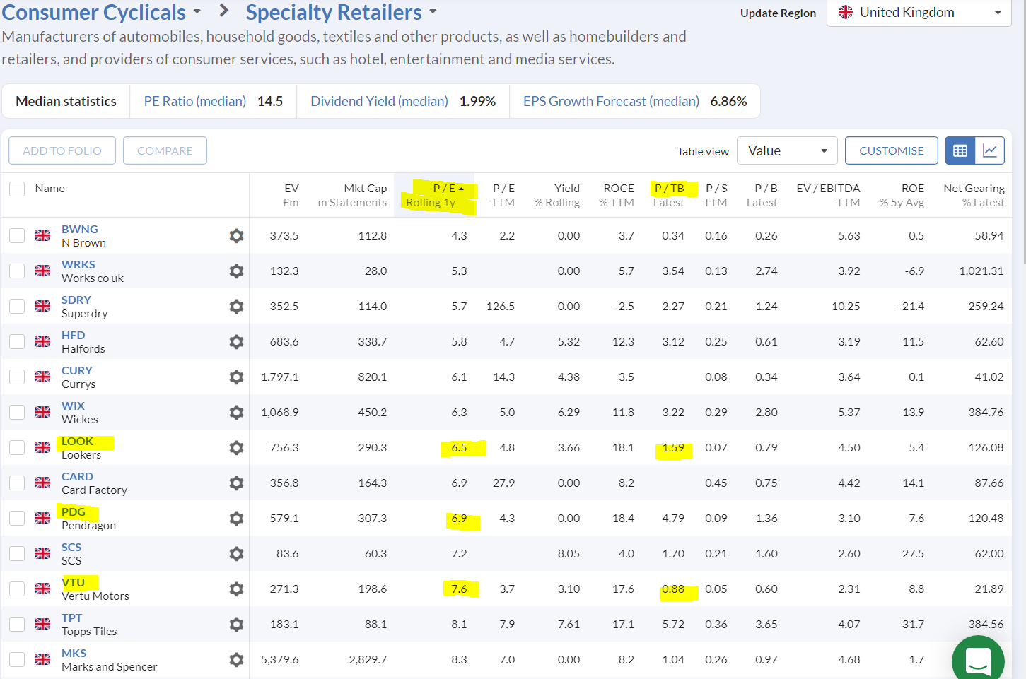Viewport: 1026px width, 679px height.
Task: Click the CUSTOMISE button
Action: coord(892,150)
